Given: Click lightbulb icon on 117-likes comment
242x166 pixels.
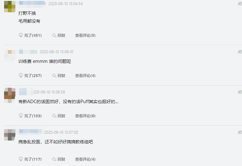Looking at the screenshot, I should click(21, 159).
